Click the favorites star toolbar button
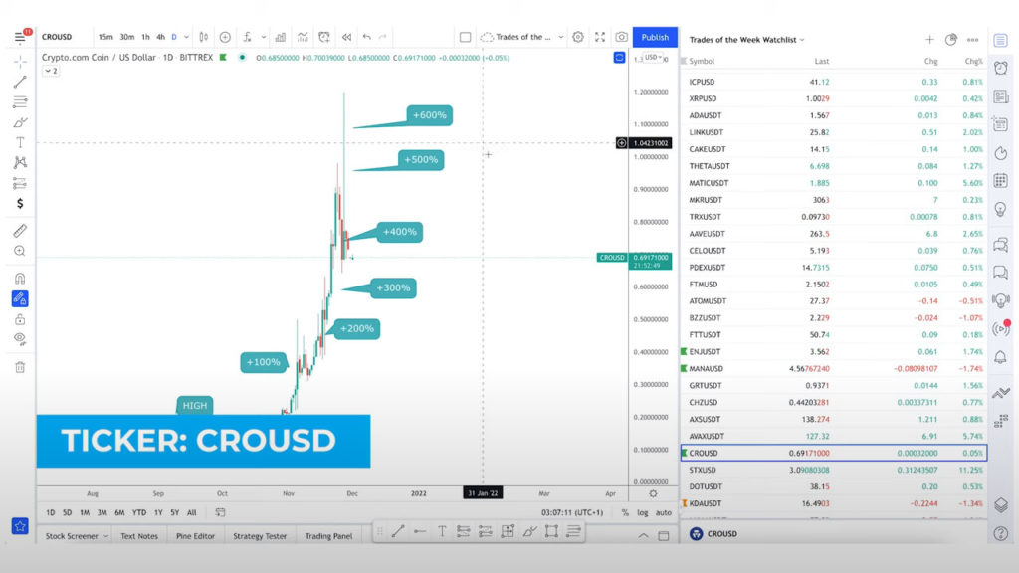1019x573 pixels. pyautogui.click(x=20, y=526)
